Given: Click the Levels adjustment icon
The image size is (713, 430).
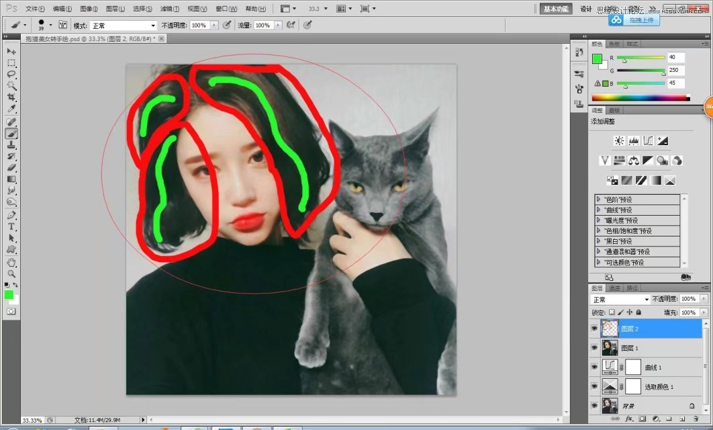Looking at the screenshot, I should pos(633,140).
